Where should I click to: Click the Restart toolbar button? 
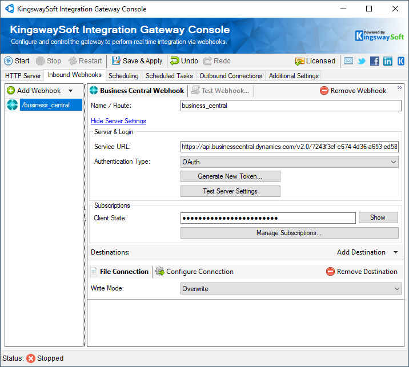point(85,61)
